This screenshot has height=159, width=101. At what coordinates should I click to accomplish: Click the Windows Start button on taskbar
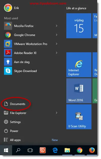pyautogui.click(x=6, y=150)
